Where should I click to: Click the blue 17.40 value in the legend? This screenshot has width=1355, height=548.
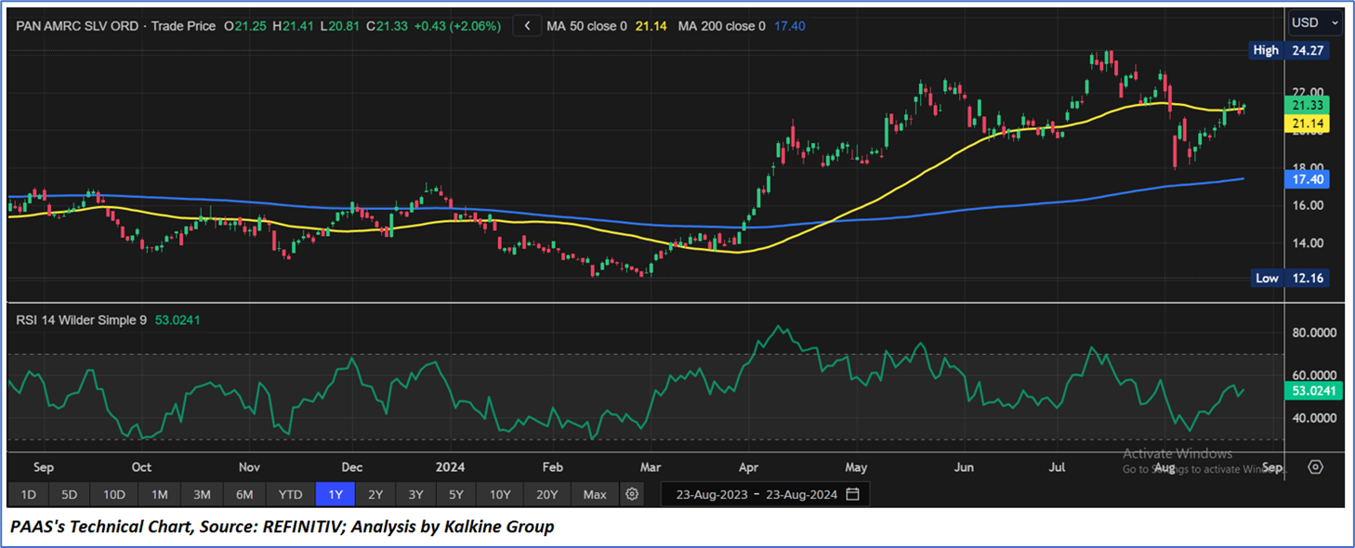click(790, 26)
